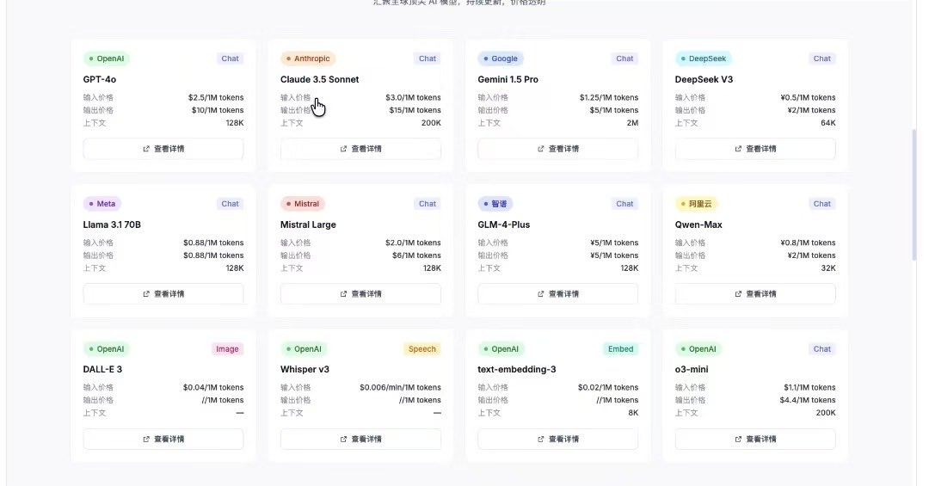Click the Gemini 1.5 Pro model title
The width and height of the screenshot is (929, 486).
point(508,79)
